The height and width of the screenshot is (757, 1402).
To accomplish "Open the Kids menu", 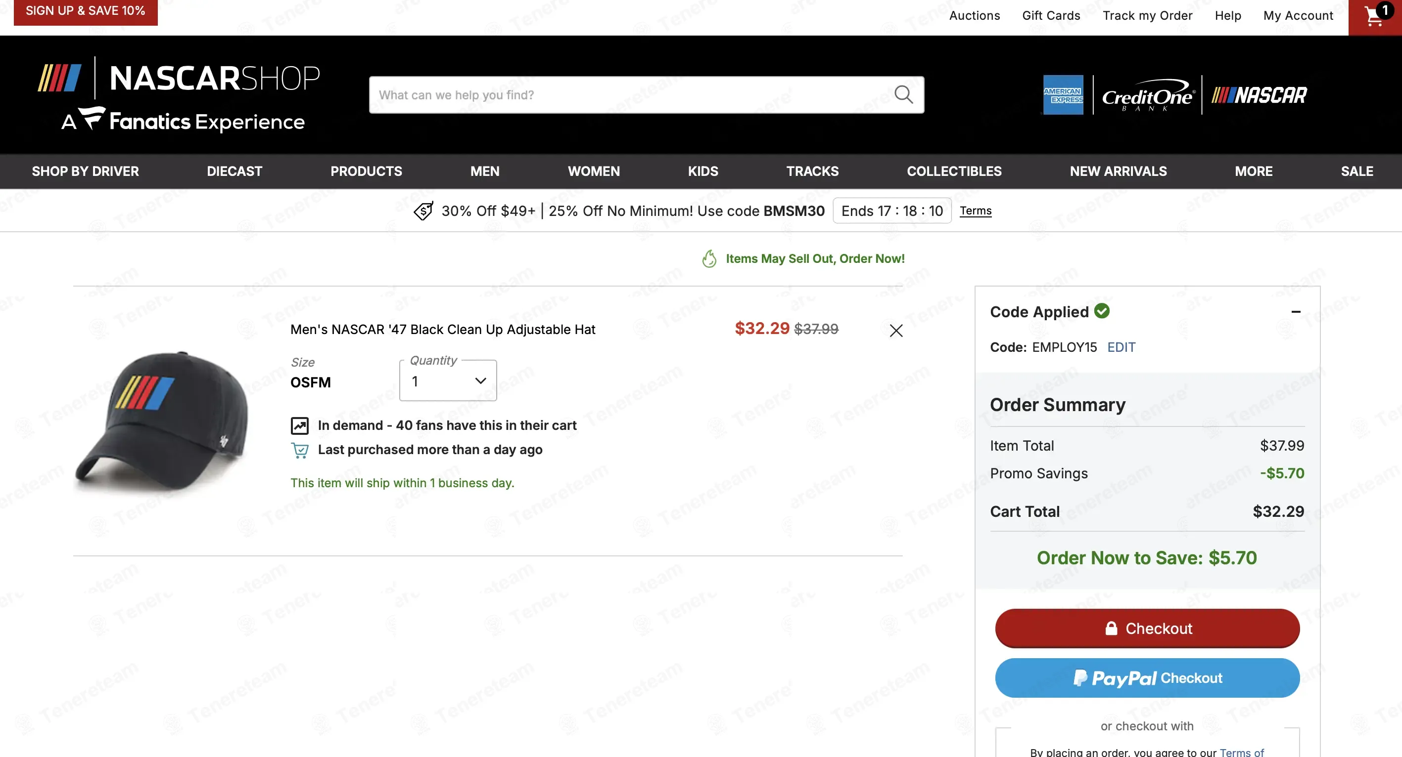I will tap(703, 171).
